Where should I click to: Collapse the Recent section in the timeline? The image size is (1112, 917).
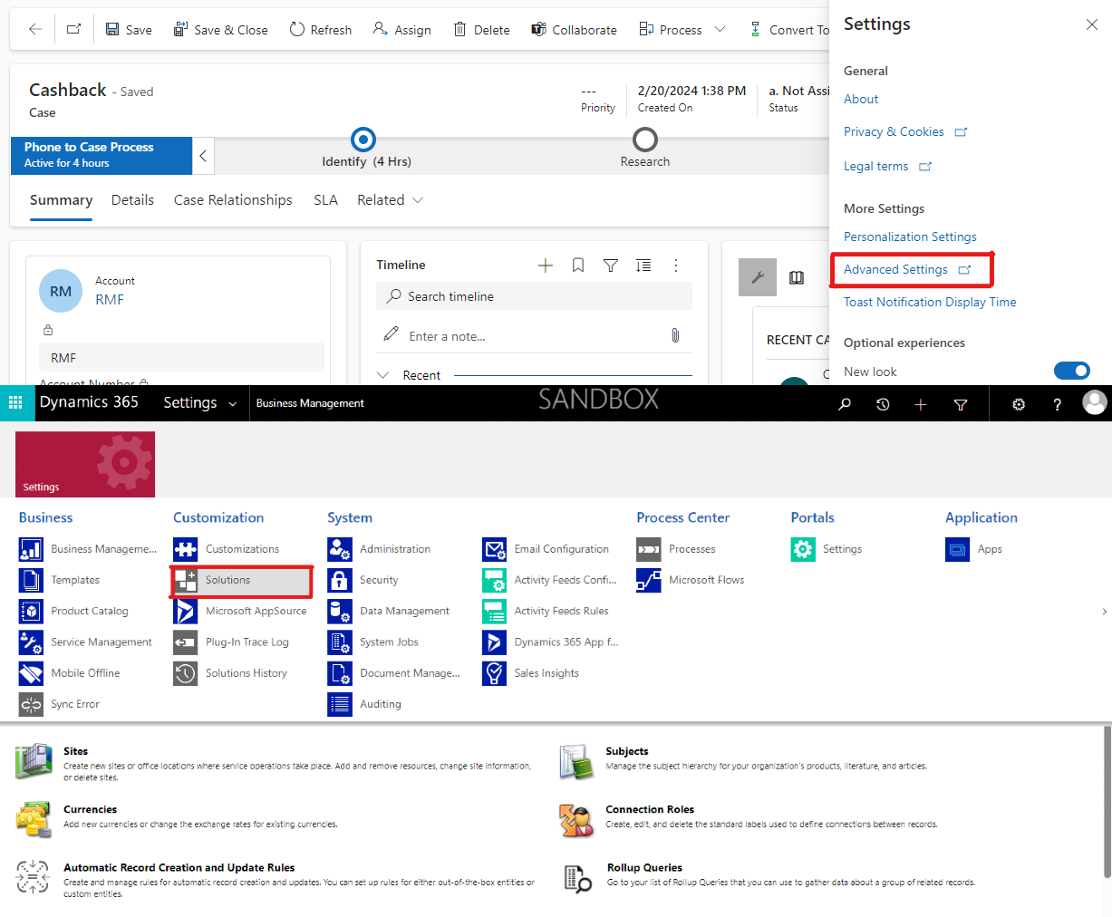(384, 374)
